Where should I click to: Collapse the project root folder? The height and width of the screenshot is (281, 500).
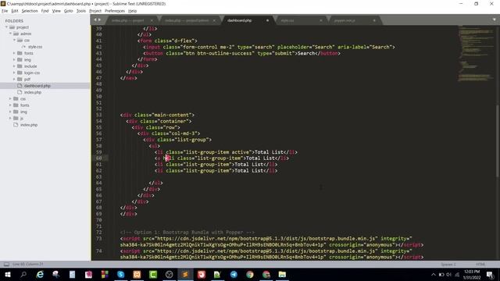tap(7, 27)
